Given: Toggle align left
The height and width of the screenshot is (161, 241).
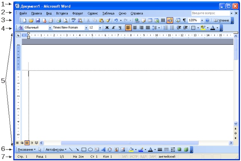Looking at the screenshot, I should [128, 28].
